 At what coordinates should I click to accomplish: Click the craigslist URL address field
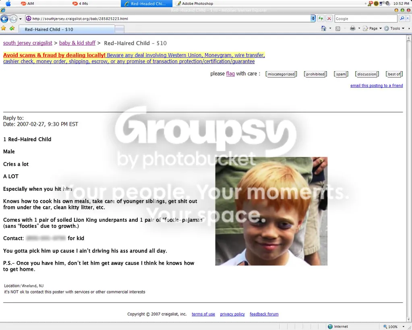click(x=171, y=19)
